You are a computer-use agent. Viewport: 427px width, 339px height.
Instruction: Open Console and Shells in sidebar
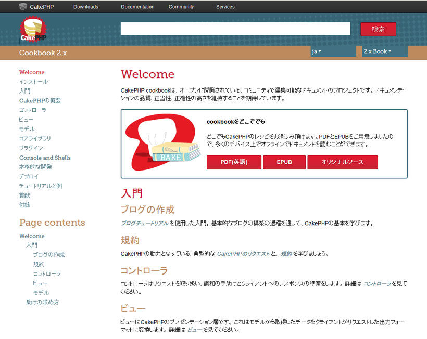coord(45,158)
